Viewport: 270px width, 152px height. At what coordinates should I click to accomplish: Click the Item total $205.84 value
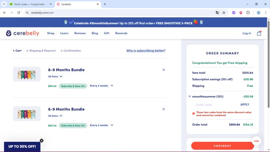click(248, 73)
